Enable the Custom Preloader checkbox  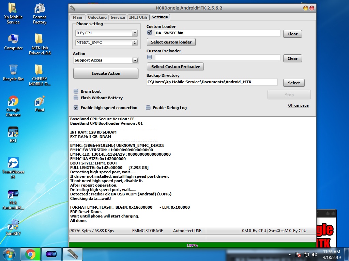[150, 57]
